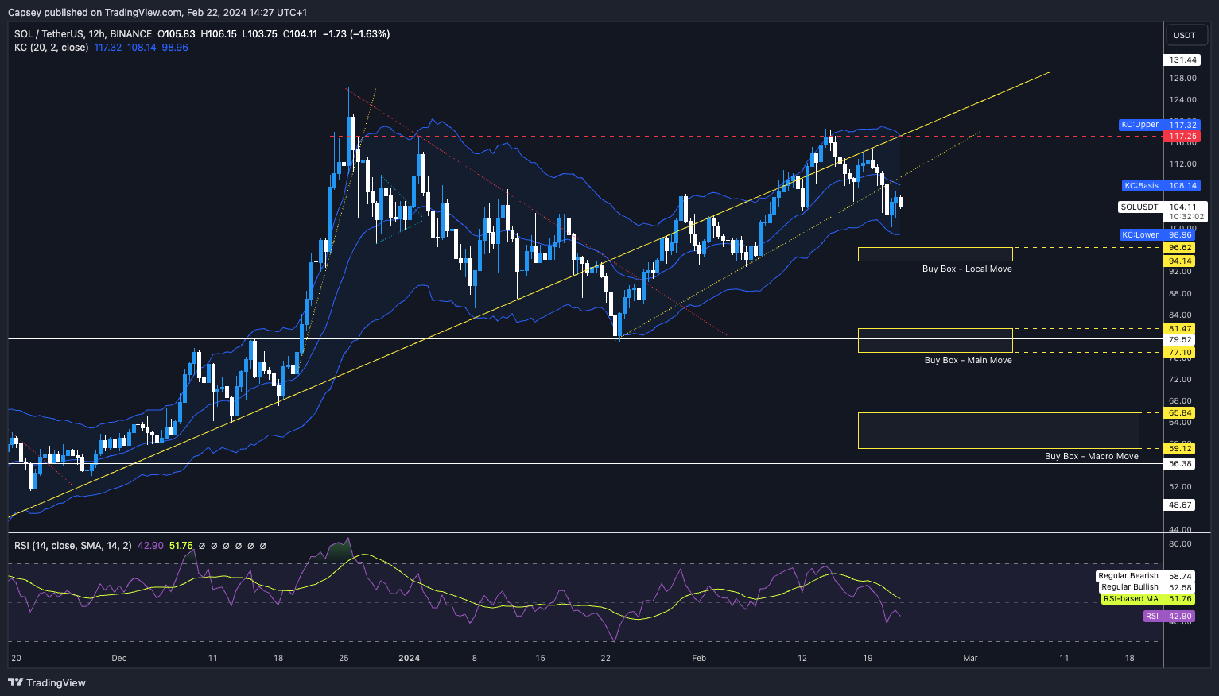Select the Buy Box - Local Move rectangle
This screenshot has width=1219, height=696.
pyautogui.click(x=934, y=254)
